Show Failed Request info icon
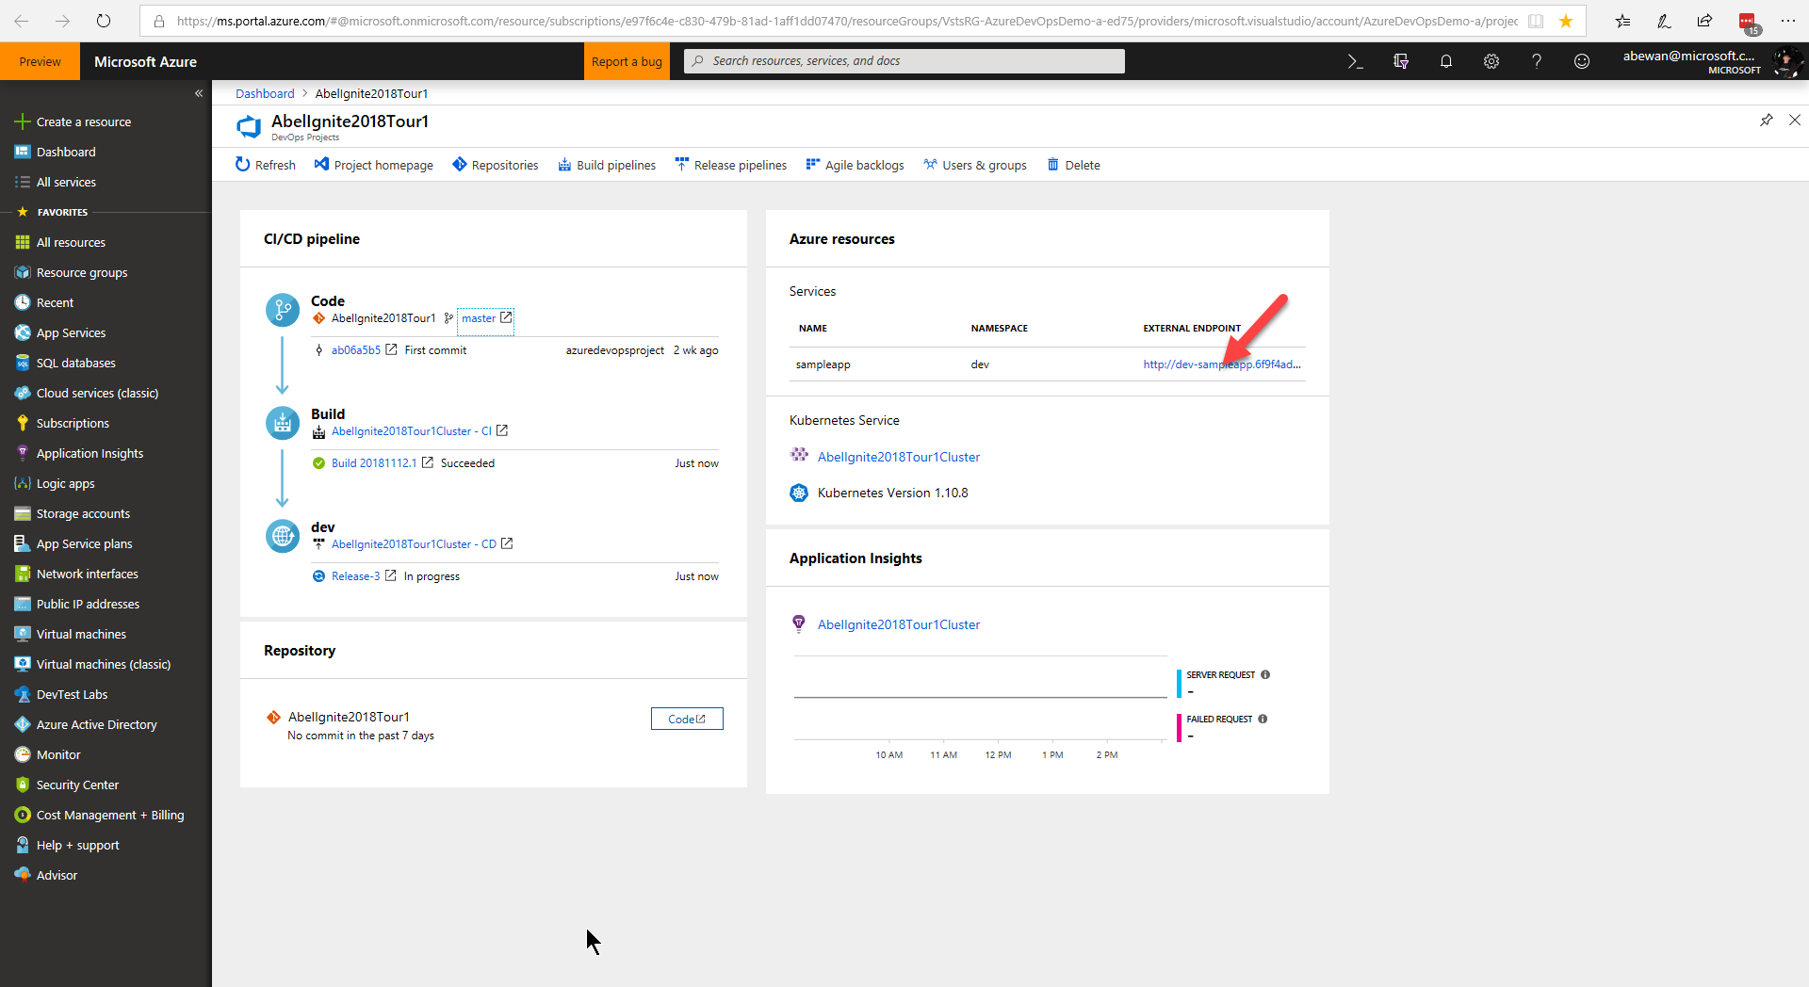The height and width of the screenshot is (987, 1809). pos(1263,719)
